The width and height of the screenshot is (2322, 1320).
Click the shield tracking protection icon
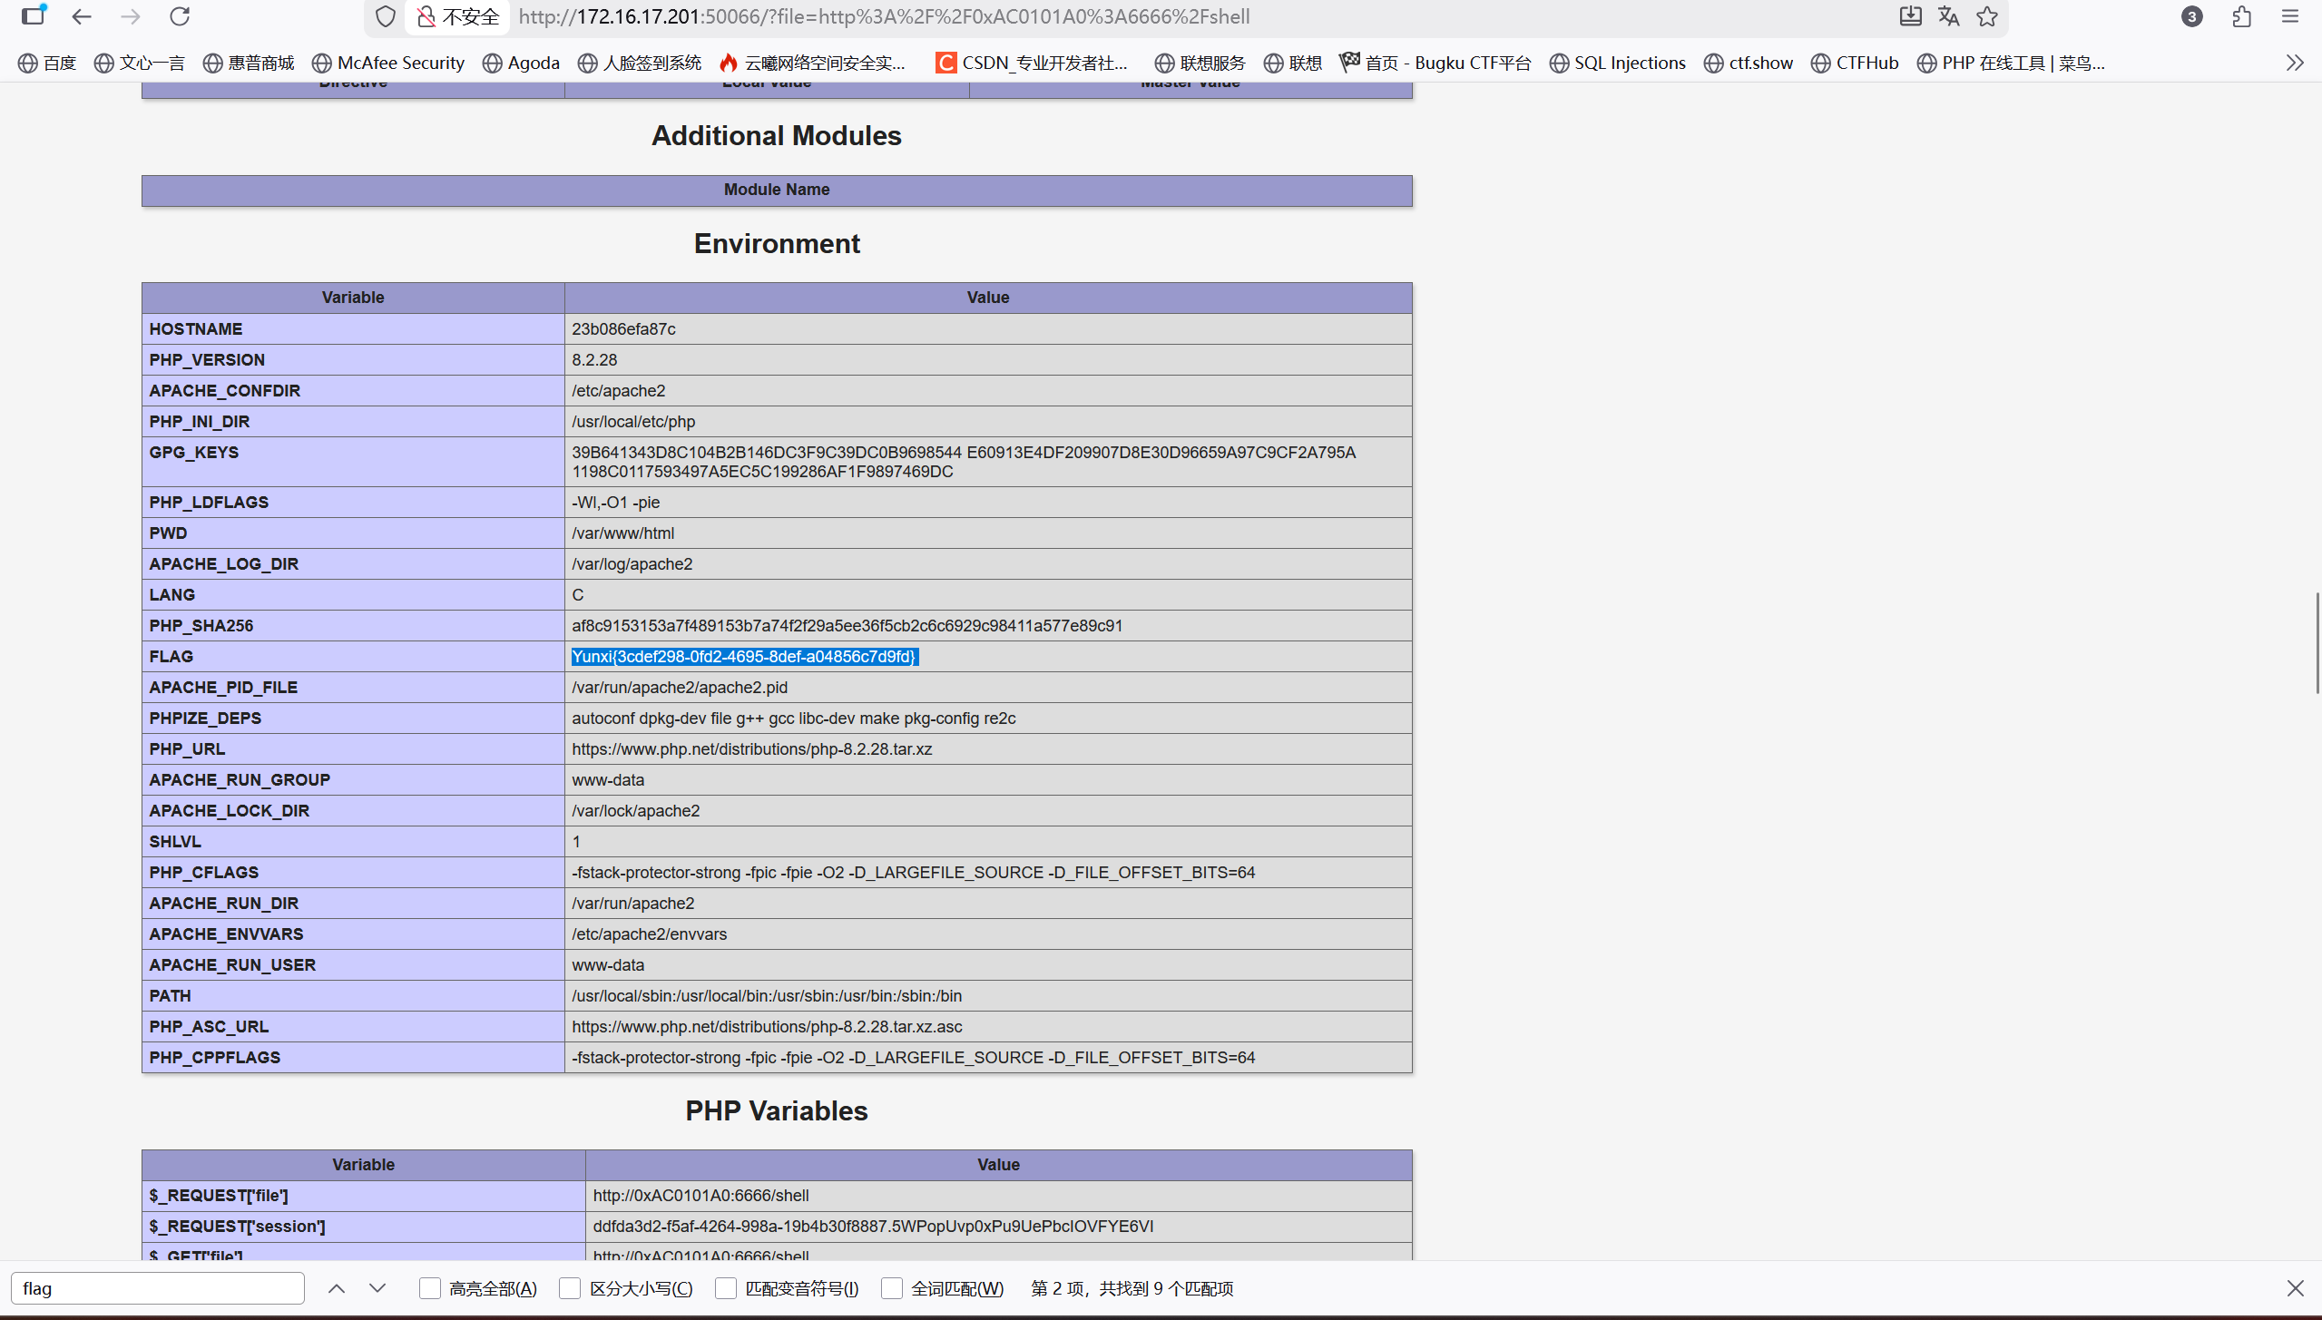[x=386, y=16]
